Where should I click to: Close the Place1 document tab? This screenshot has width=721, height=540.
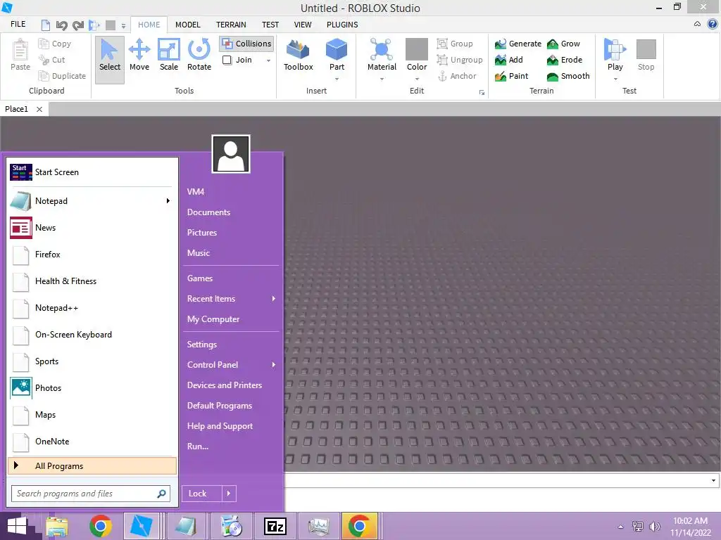click(x=39, y=109)
